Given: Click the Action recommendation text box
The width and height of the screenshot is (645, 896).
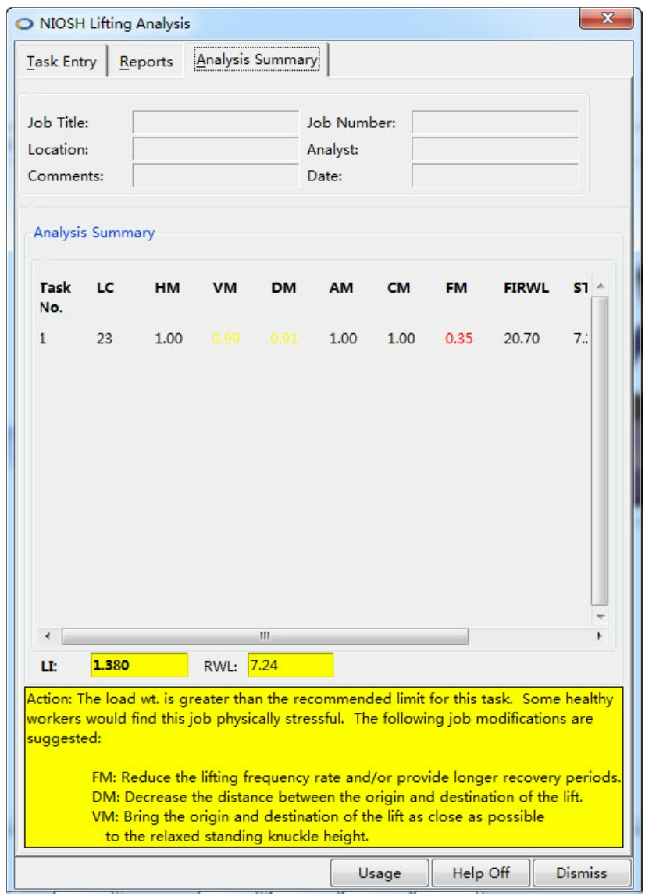Looking at the screenshot, I should (323, 767).
